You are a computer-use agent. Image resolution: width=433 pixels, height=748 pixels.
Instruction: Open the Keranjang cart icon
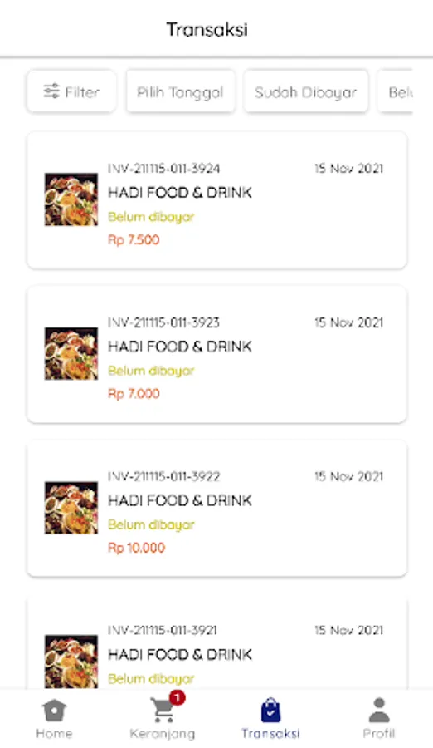162,711
